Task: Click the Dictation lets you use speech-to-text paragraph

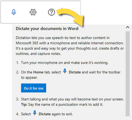Action: click(x=70, y=46)
